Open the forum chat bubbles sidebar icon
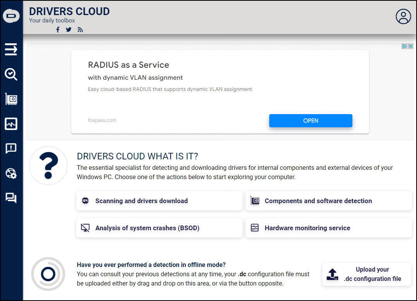The image size is (417, 301). click(11, 198)
